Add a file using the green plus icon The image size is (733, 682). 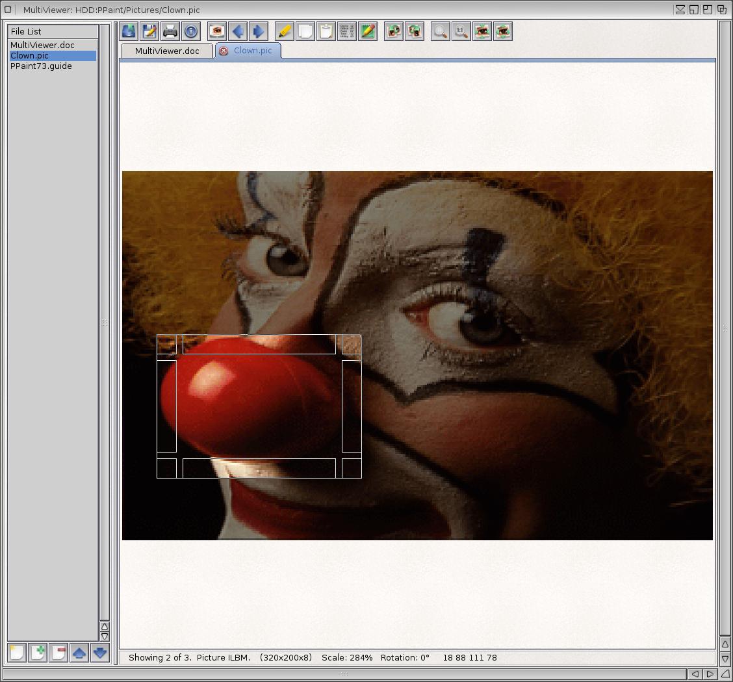38,653
